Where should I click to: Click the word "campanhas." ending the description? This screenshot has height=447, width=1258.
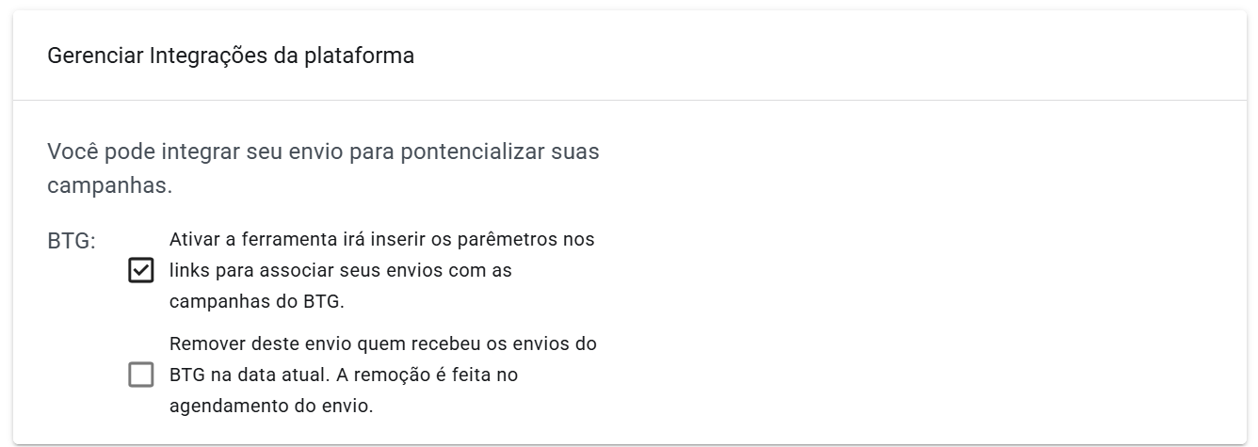point(110,185)
